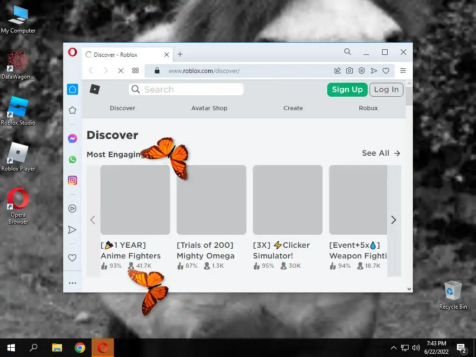Search in tabs magnifier icon

pyautogui.click(x=348, y=52)
